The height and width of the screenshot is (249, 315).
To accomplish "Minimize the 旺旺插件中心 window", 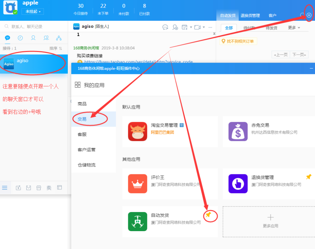I will [x=311, y=68].
